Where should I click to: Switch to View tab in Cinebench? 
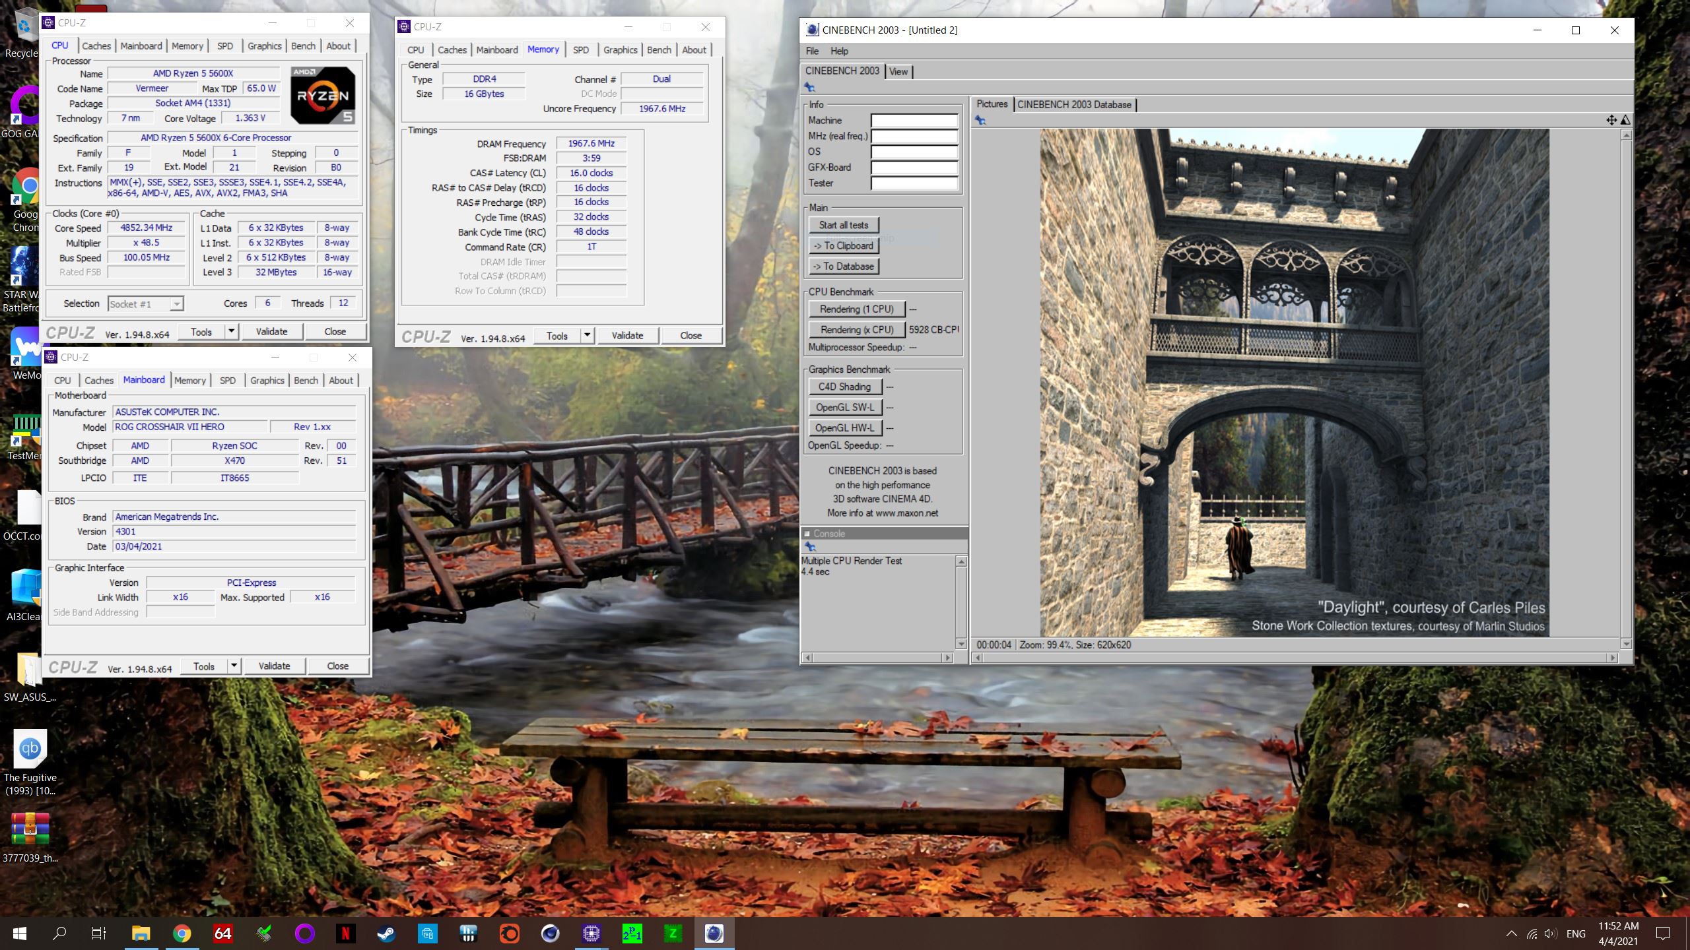(898, 71)
